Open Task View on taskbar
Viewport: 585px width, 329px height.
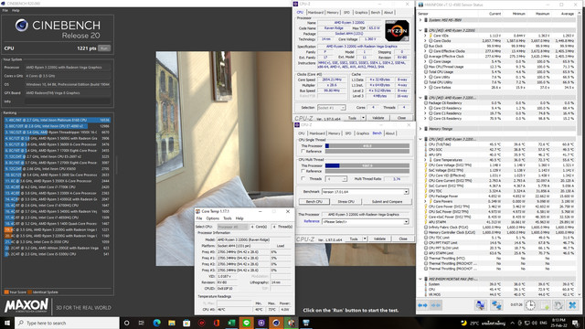point(142,323)
